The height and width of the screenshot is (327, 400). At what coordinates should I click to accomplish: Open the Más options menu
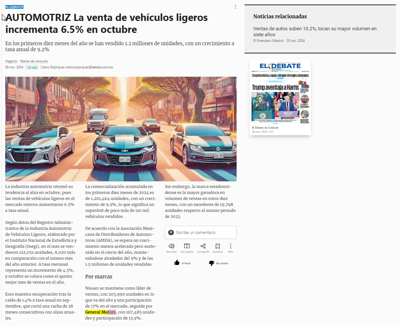pos(231,248)
